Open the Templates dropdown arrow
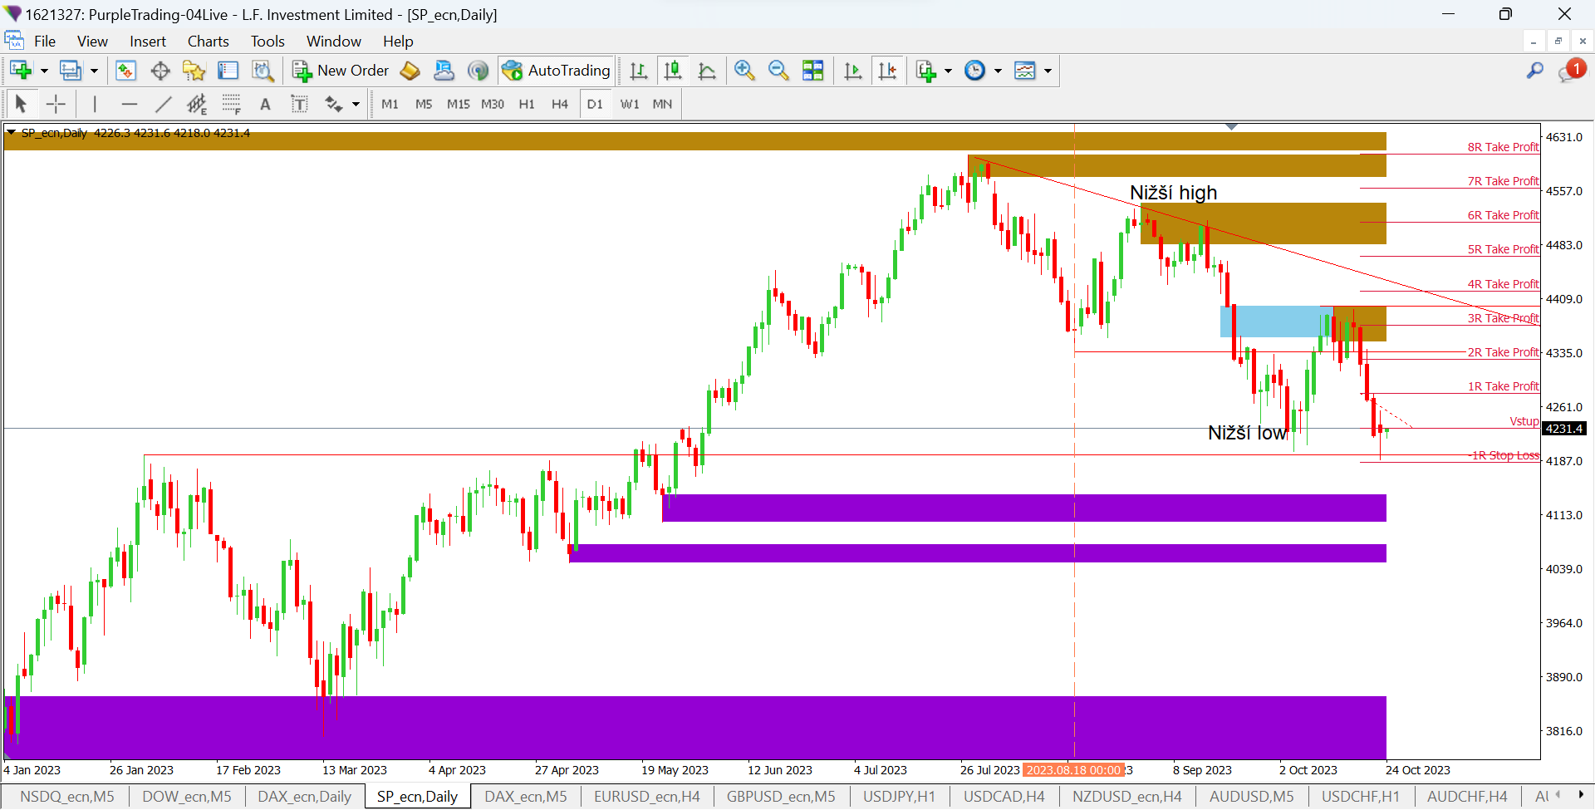 click(x=1048, y=71)
